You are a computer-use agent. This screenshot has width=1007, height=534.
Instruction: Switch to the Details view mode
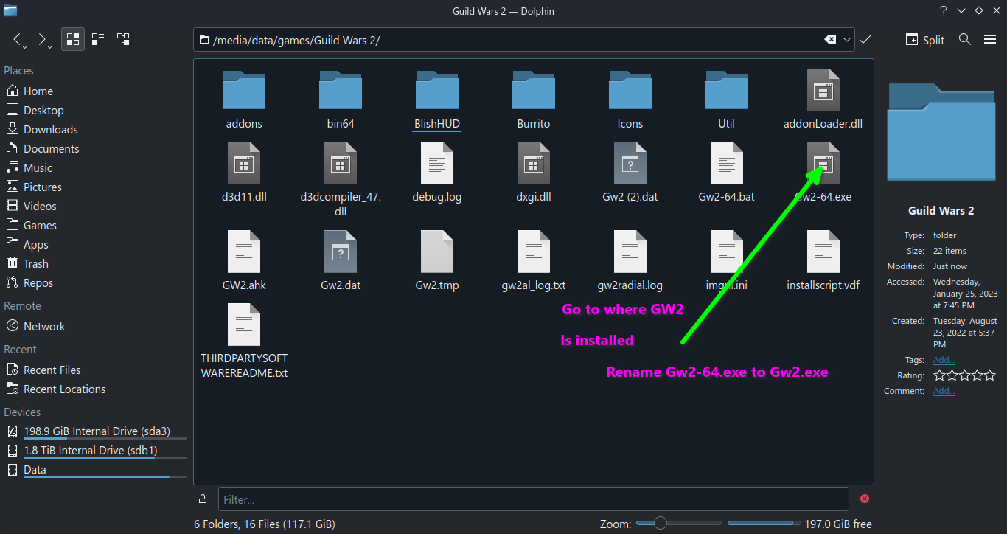[x=123, y=39]
